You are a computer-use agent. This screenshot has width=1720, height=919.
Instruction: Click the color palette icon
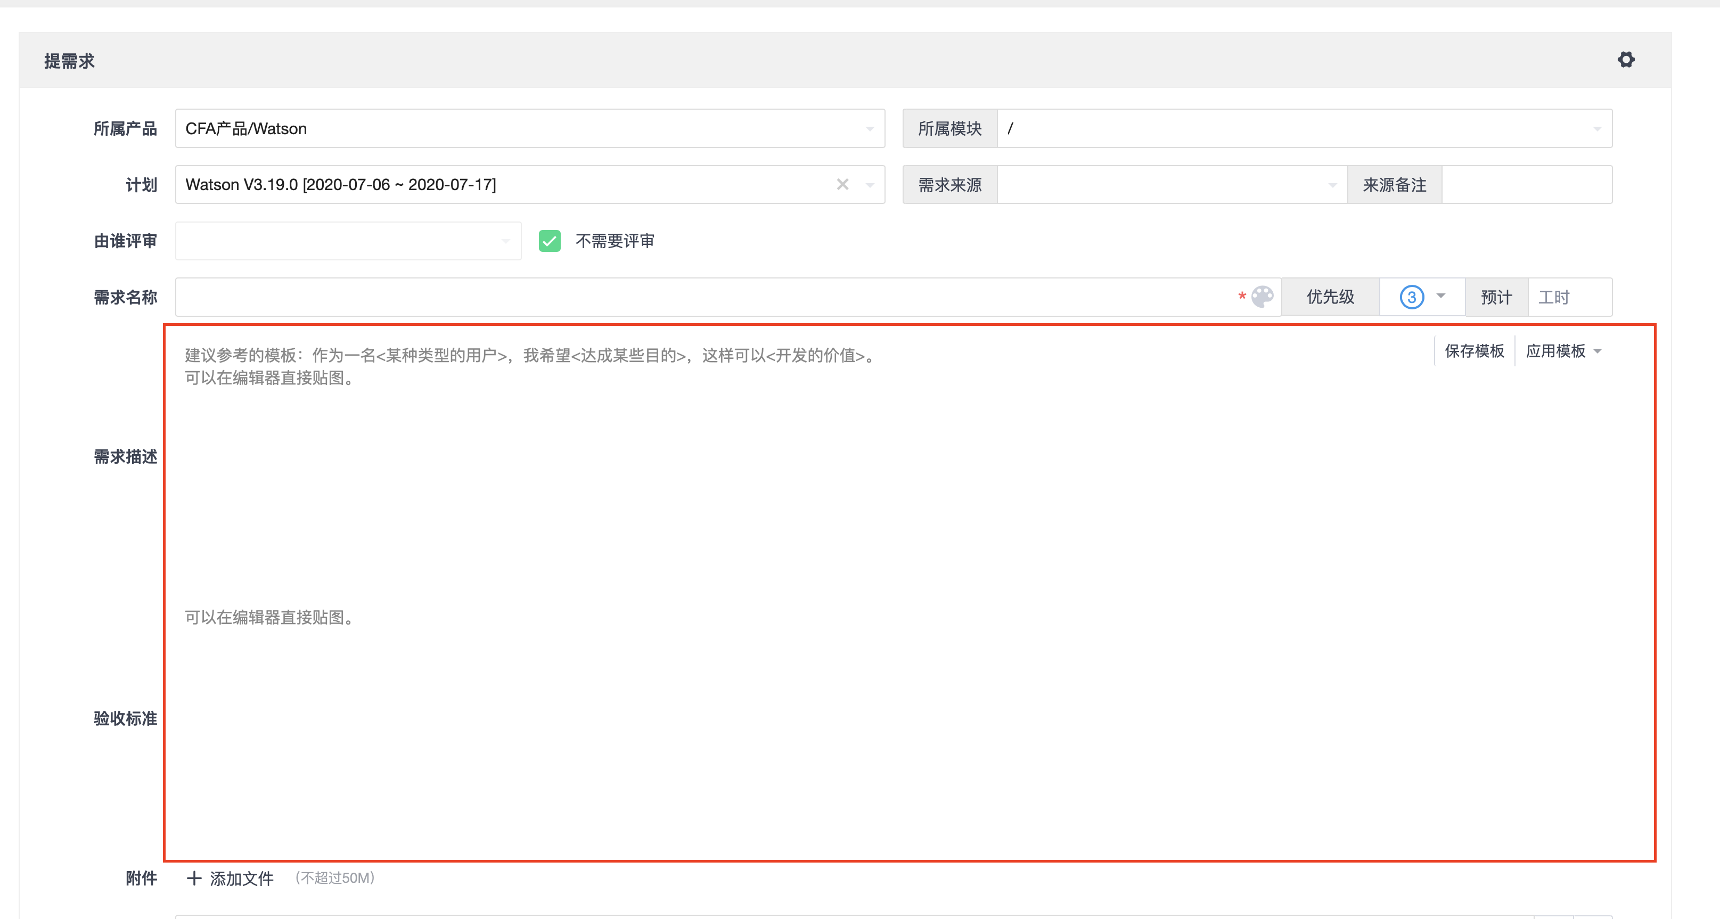click(1262, 297)
